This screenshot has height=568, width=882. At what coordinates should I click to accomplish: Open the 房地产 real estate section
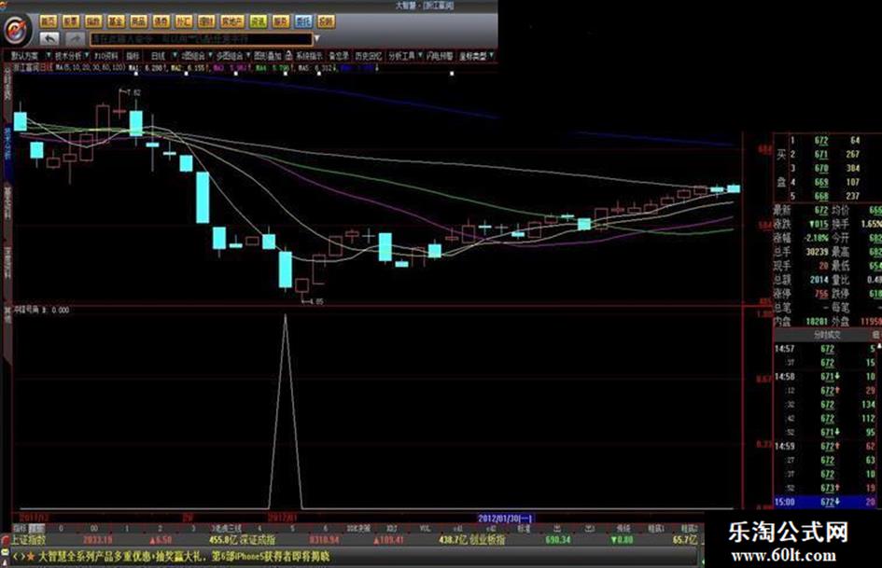click(x=231, y=22)
